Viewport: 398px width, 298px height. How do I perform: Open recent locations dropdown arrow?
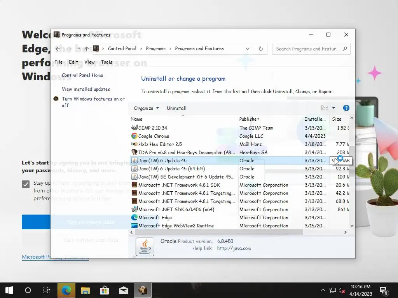coord(79,49)
